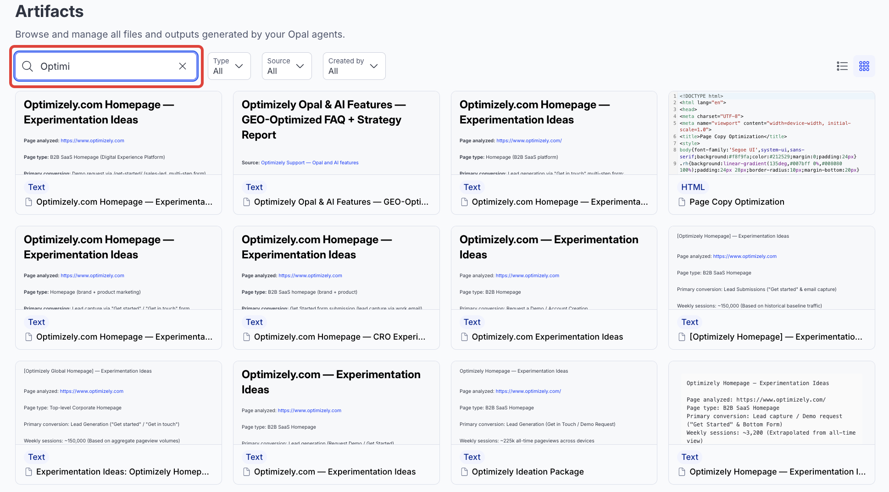The image size is (889, 492).
Task: Click Text badge on Optimizely Ideation Package card
Action: [472, 457]
